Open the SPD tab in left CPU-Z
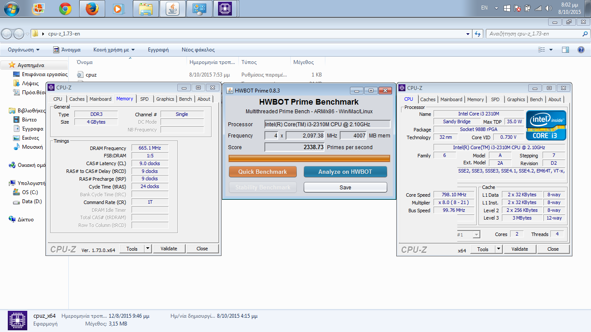 [x=145, y=99]
